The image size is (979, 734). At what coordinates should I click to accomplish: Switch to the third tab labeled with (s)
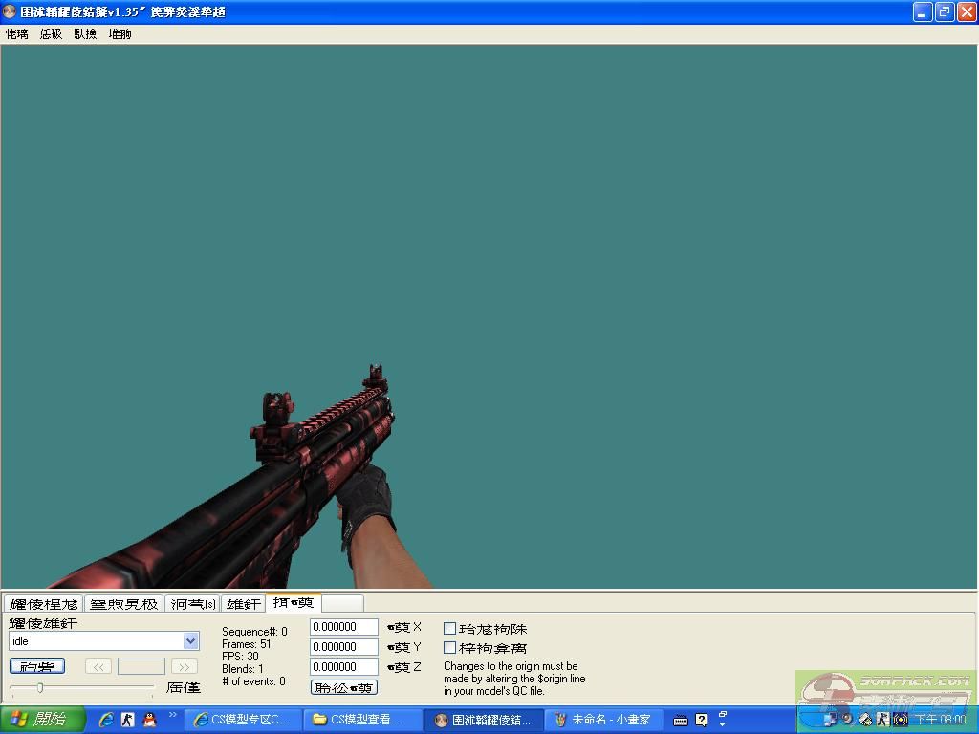[193, 604]
